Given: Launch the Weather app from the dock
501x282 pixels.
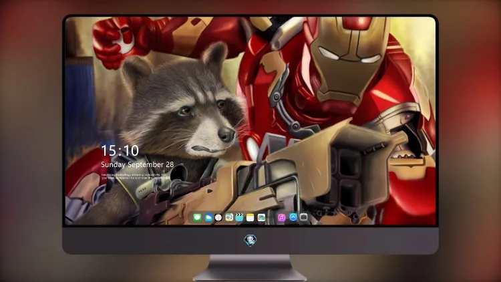Looking at the screenshot, I should point(208,217).
